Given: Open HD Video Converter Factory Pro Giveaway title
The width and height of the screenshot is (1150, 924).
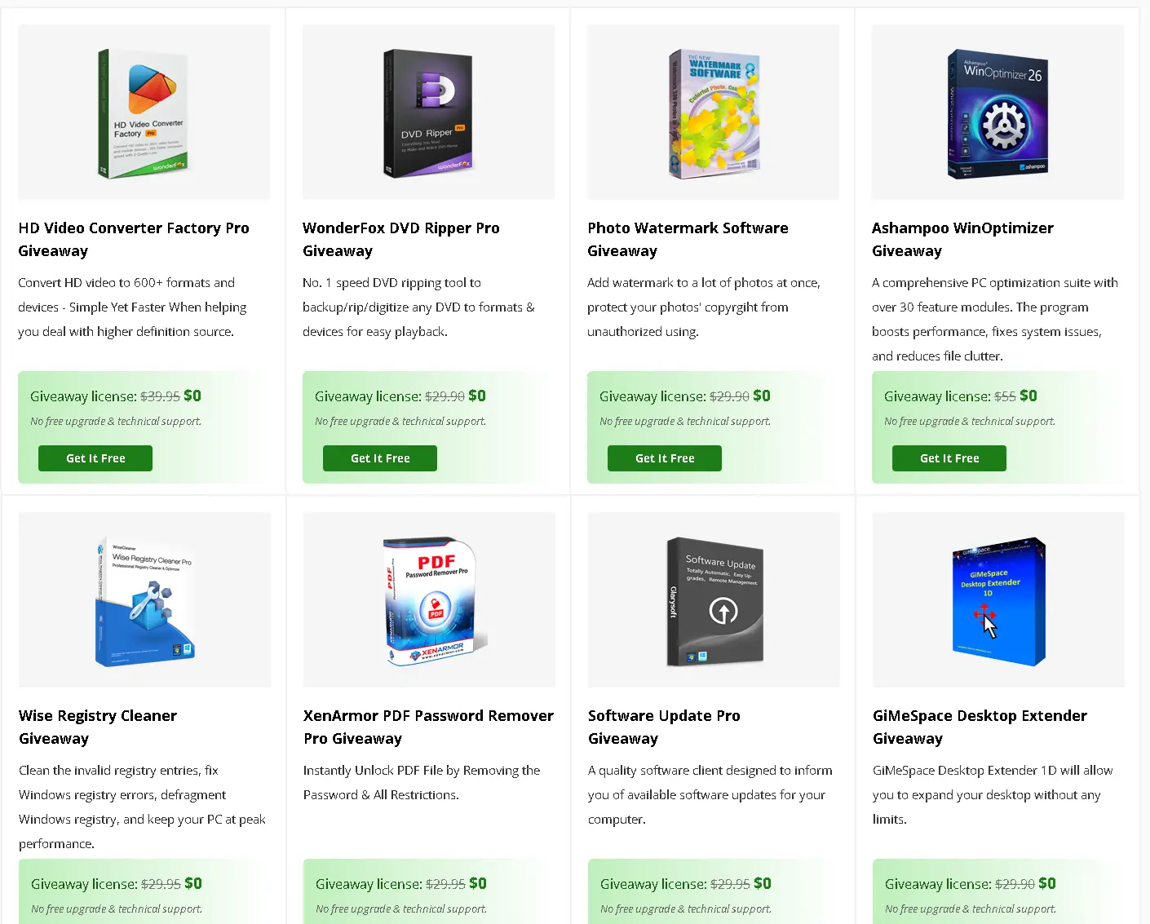Looking at the screenshot, I should [134, 240].
